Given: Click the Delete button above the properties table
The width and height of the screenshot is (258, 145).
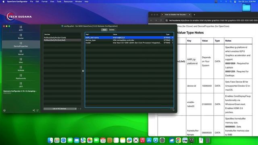Looking at the screenshot, I should 112,30.
